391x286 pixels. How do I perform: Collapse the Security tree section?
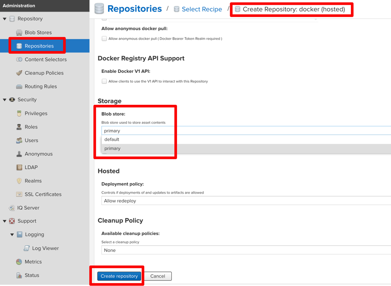pyautogui.click(x=4, y=100)
